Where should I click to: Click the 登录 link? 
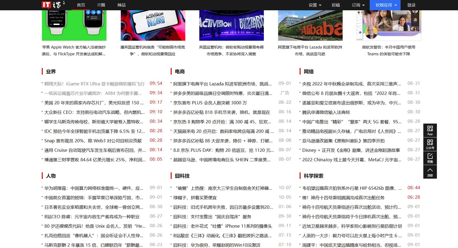pyautogui.click(x=411, y=5)
